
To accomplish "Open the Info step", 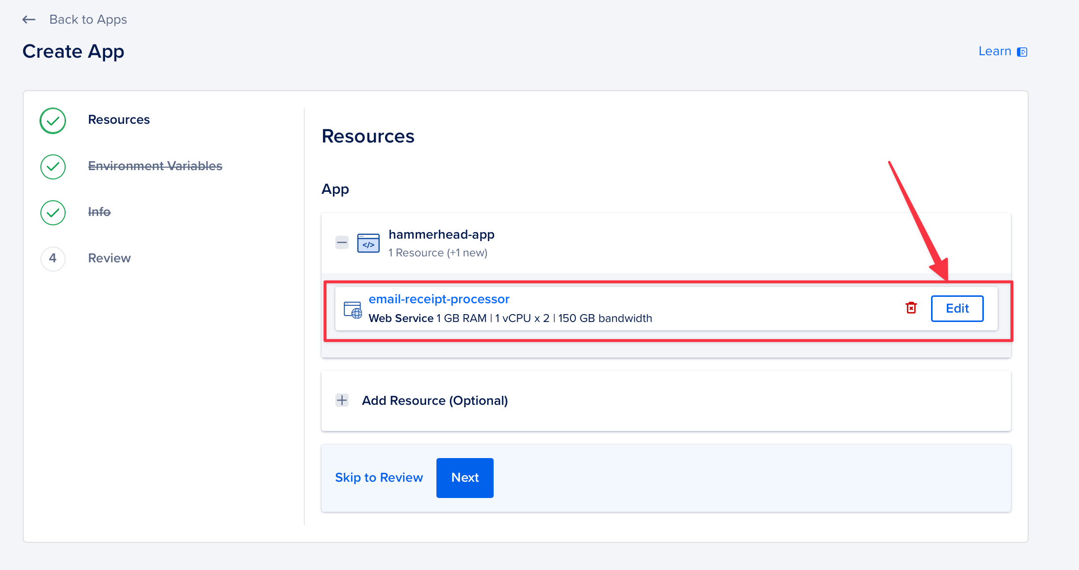I will pos(99,212).
